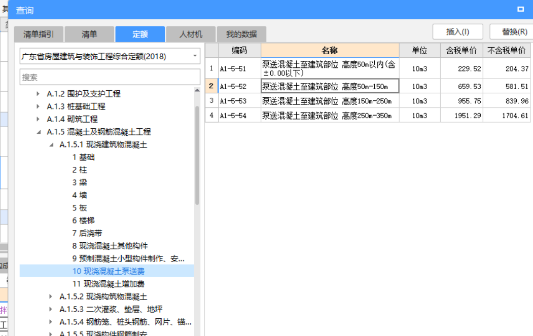Select tree item 5 板
Image resolution: width=533 pixels, height=336 pixels.
(80, 208)
